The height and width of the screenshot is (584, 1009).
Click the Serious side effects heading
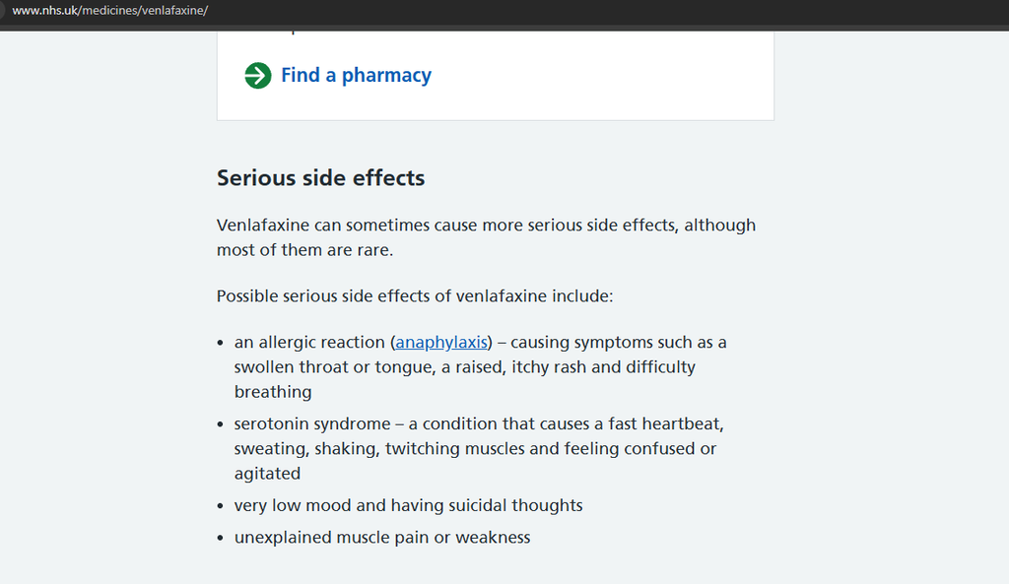point(320,177)
